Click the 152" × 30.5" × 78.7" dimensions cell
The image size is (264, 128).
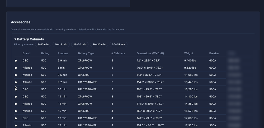149,111
